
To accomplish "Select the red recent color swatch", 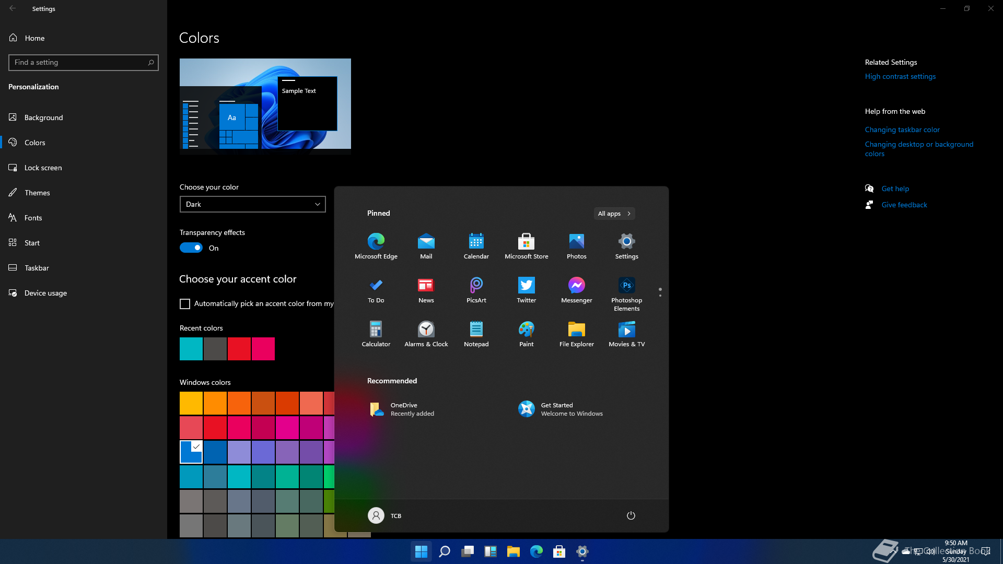I will click(239, 349).
